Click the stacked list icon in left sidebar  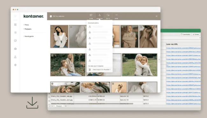pyautogui.click(x=15, y=33)
